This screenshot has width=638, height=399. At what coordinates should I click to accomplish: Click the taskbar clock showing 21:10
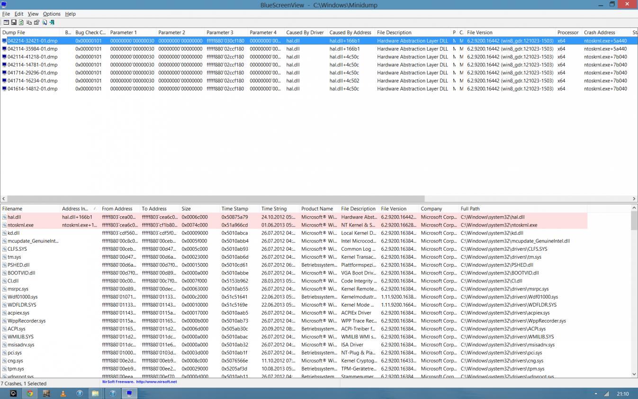tap(623, 394)
